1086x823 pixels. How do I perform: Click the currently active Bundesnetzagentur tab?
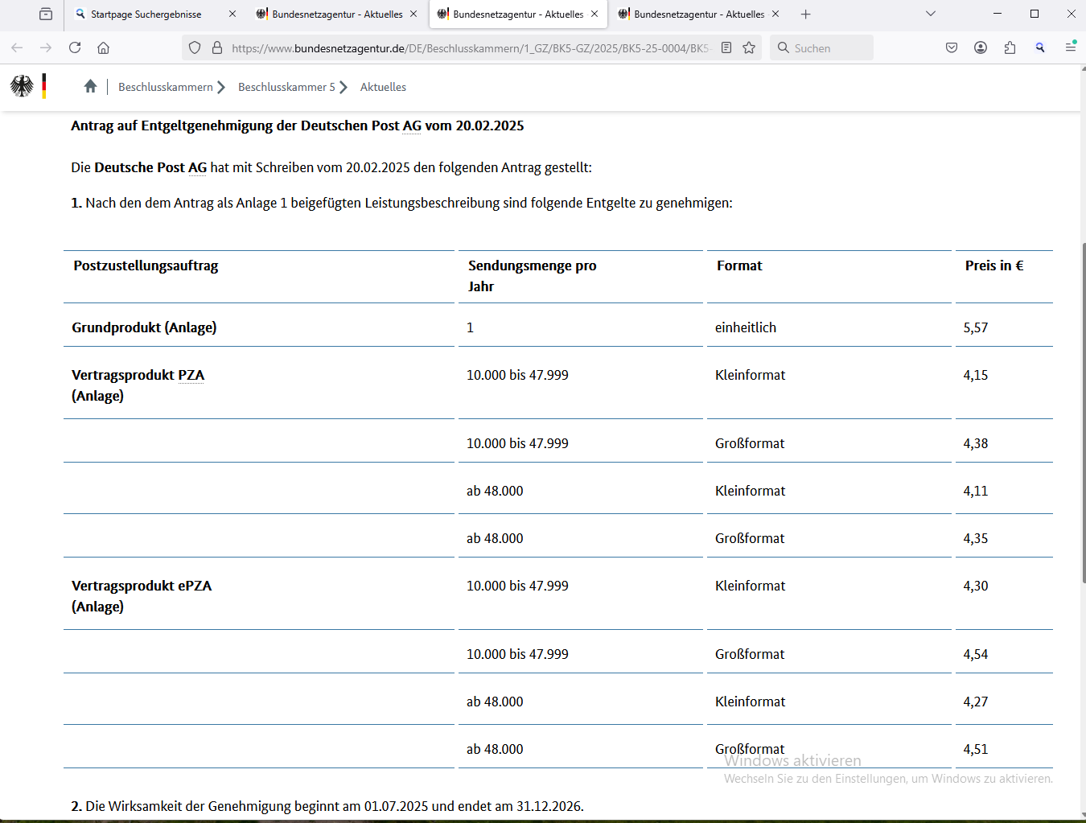click(x=517, y=14)
